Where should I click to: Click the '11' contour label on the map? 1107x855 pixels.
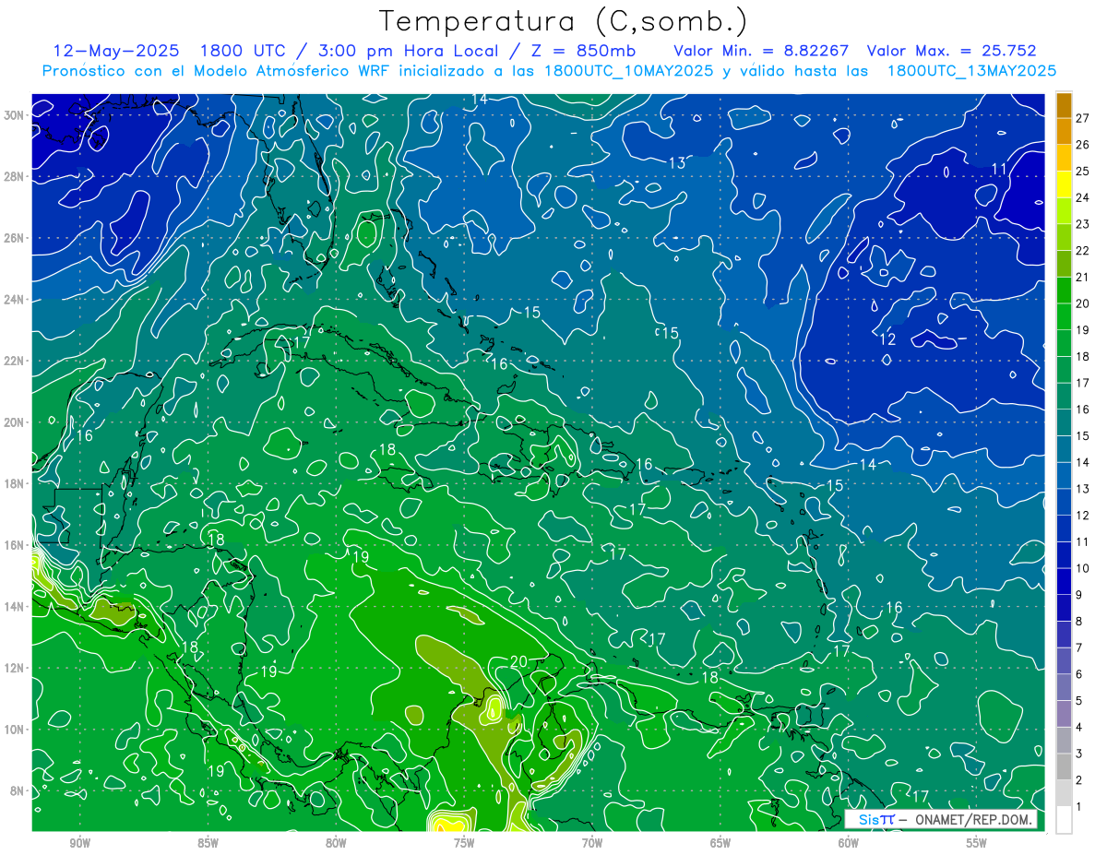[999, 169]
